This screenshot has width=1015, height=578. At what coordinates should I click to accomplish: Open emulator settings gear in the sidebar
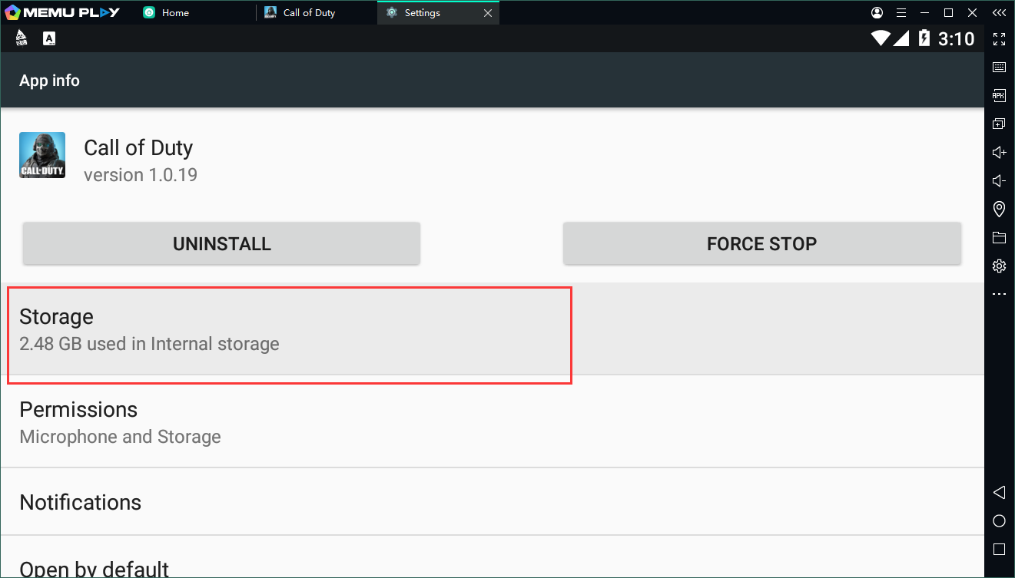999,266
